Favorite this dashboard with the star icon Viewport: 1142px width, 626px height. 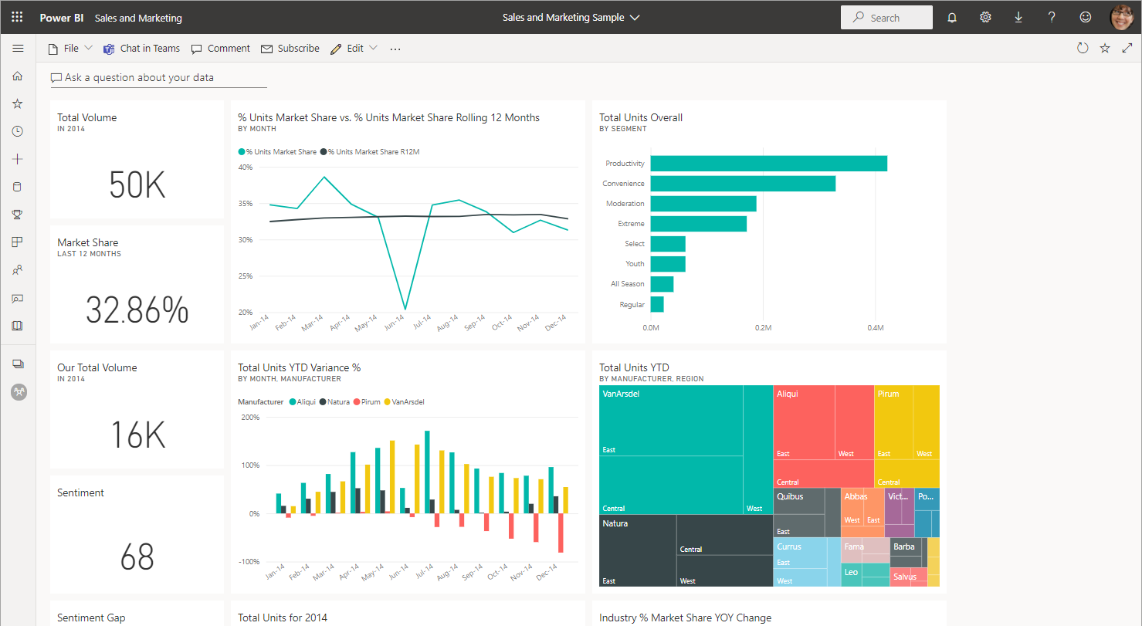(1105, 48)
